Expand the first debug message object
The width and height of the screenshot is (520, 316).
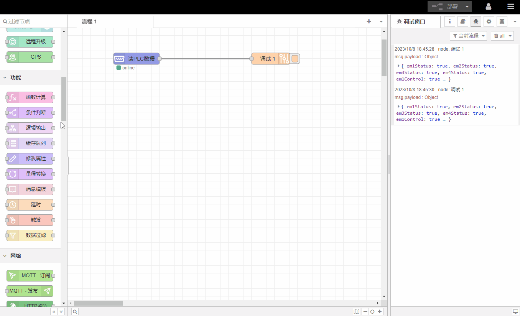(x=398, y=66)
